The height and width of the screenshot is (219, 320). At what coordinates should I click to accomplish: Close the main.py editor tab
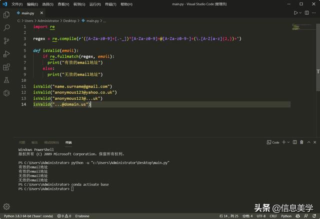tap(41, 13)
